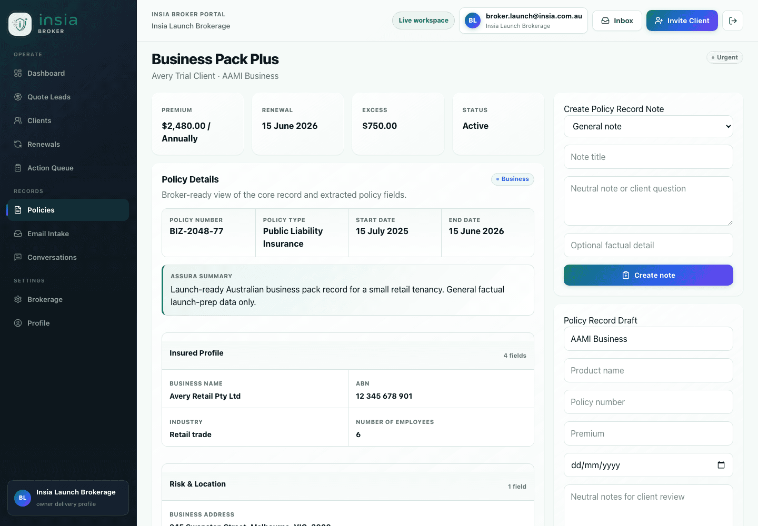Click the Neutral note or client question textarea
This screenshot has height=526, width=758.
tap(649, 201)
